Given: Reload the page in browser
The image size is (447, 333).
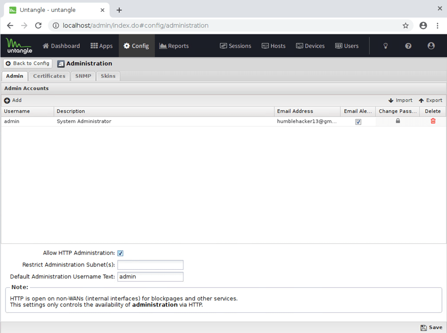Looking at the screenshot, I should pyautogui.click(x=39, y=26).
